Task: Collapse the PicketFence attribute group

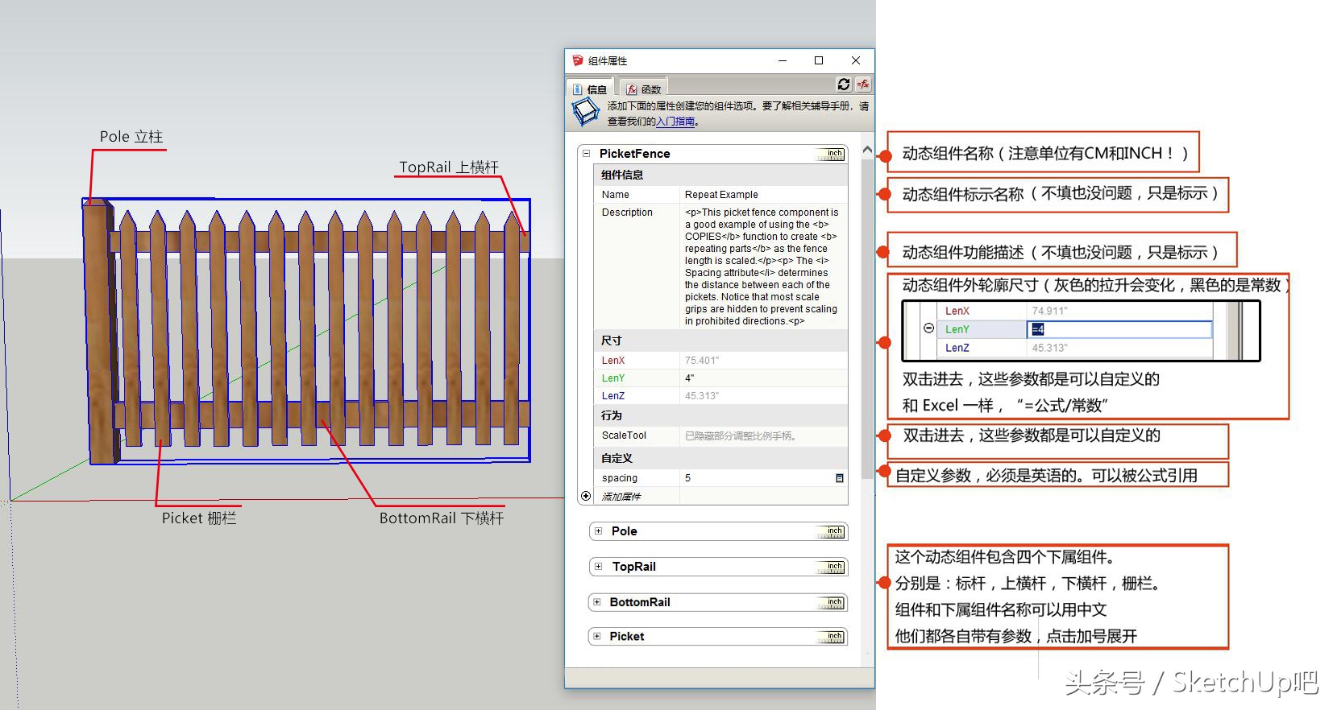Action: (586, 153)
